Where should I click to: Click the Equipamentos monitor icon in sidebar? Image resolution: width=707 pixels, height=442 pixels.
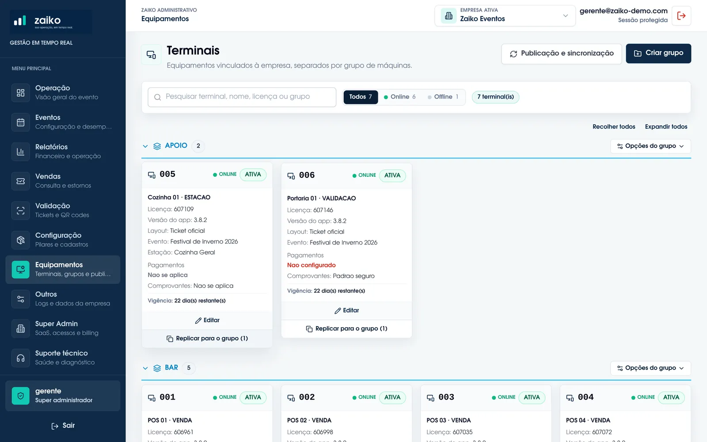click(x=20, y=270)
